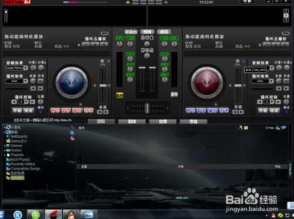Switch to the 效果 effects tab
This screenshot has width=294, height=219.
pos(163,122)
